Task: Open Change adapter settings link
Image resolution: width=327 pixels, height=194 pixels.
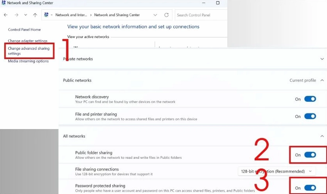Action: click(x=27, y=41)
